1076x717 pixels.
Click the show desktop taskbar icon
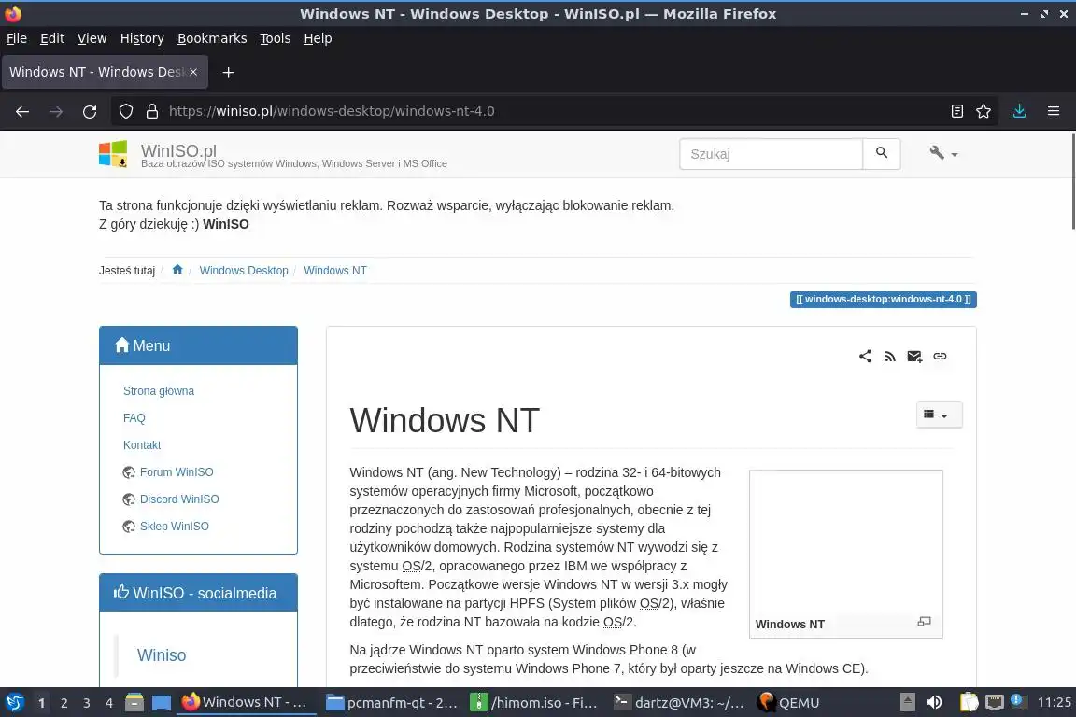pos(162,703)
